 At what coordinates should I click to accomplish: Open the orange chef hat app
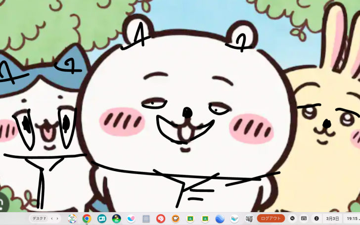click(176, 219)
